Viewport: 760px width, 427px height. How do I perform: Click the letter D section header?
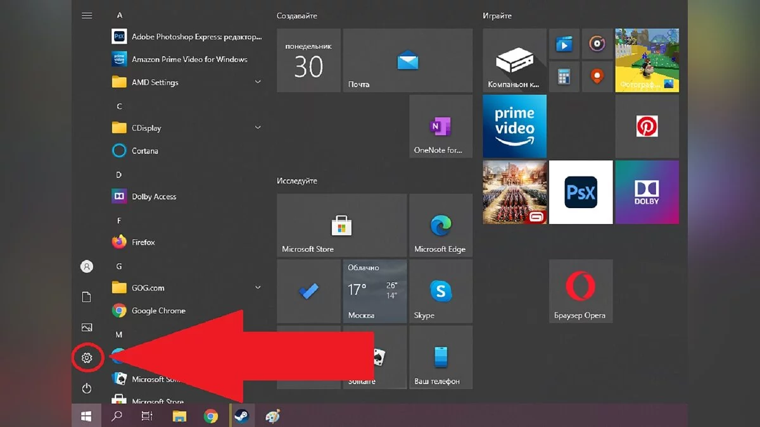(119, 175)
